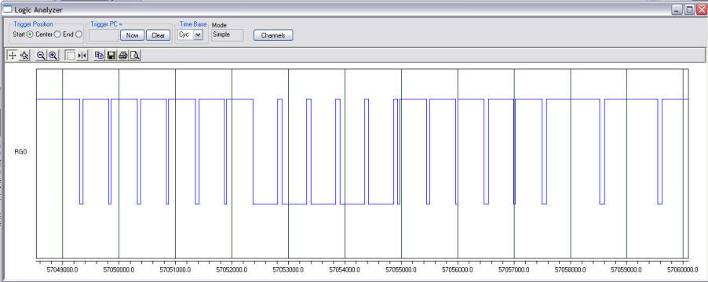Focus the Trigger PC input field
Image resolution: width=708 pixels, height=282 pixels.
[104, 35]
